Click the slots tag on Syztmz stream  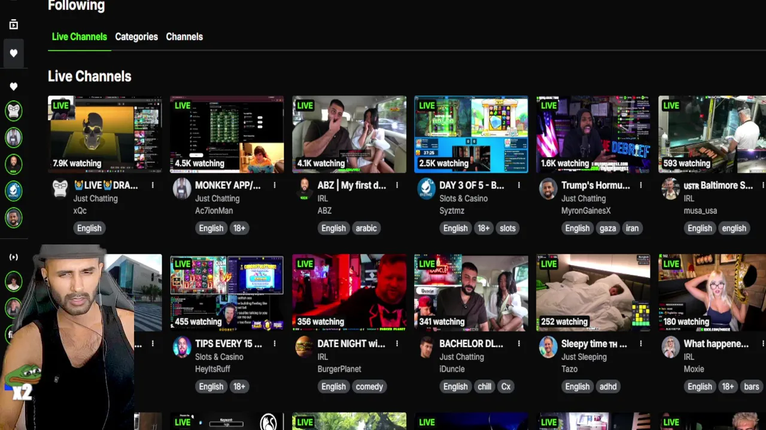[507, 228]
